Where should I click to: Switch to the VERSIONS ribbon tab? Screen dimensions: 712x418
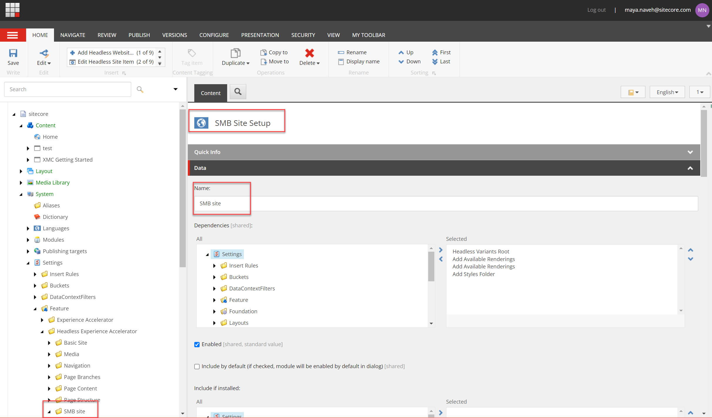point(175,35)
